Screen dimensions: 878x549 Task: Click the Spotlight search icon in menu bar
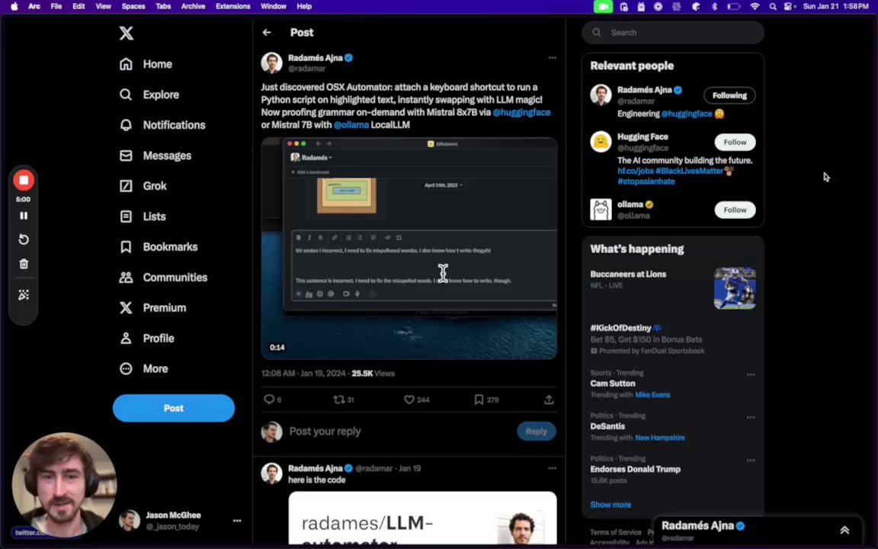(773, 6)
